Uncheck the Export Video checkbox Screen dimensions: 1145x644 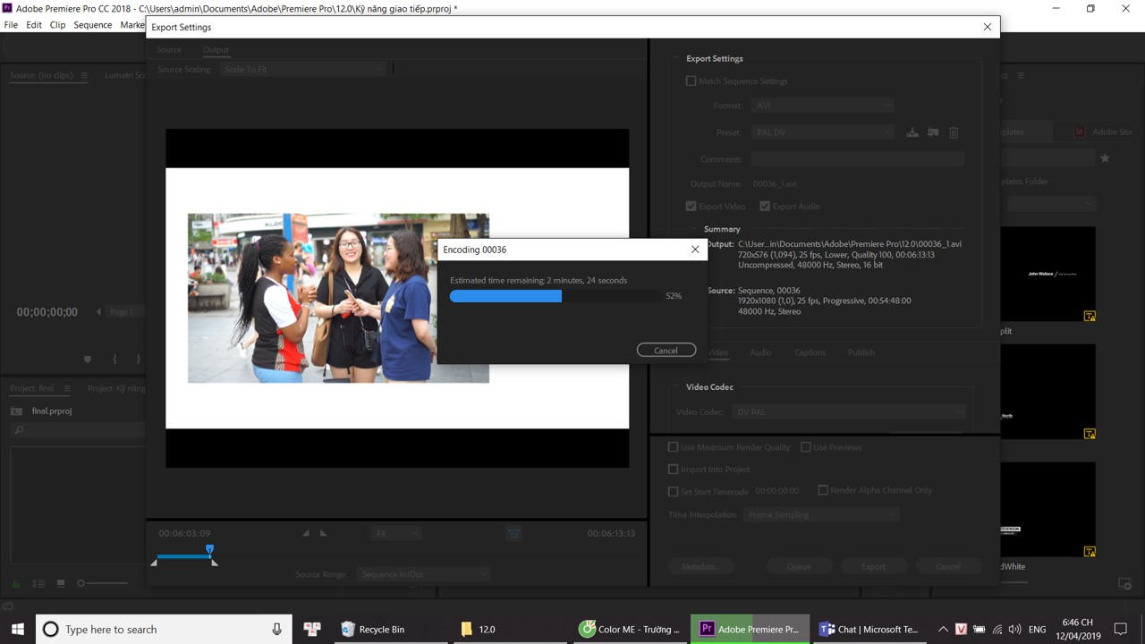691,207
